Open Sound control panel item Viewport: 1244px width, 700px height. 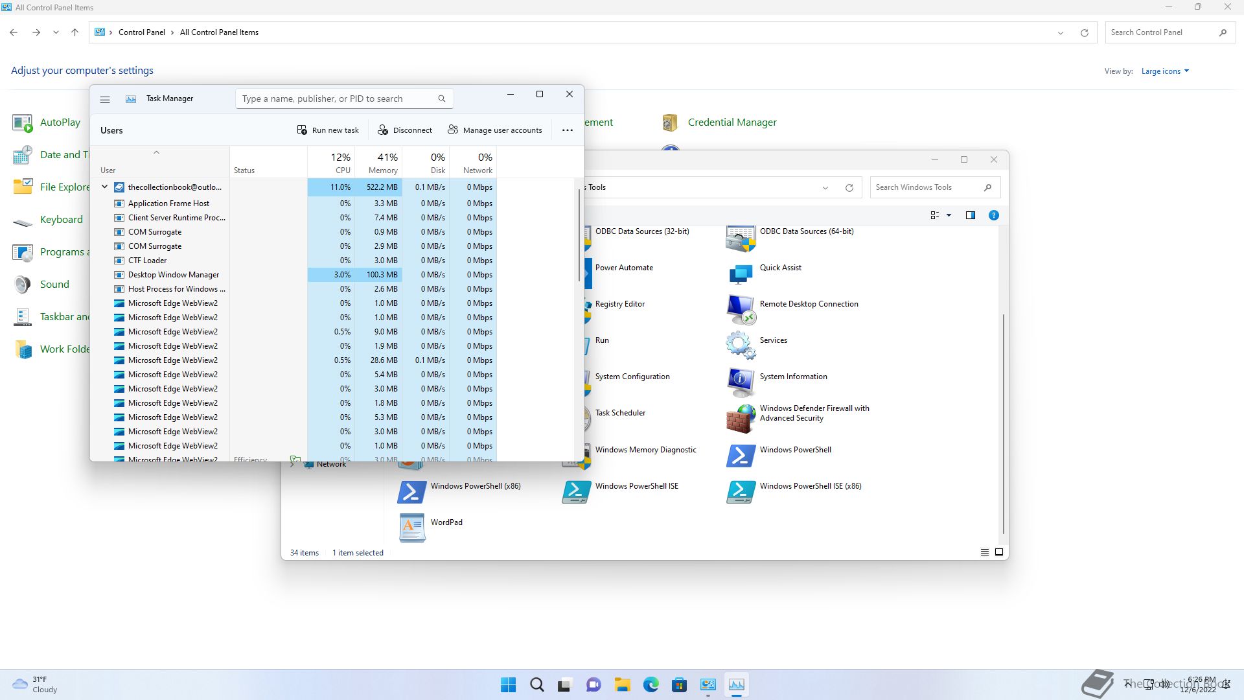tap(41, 285)
